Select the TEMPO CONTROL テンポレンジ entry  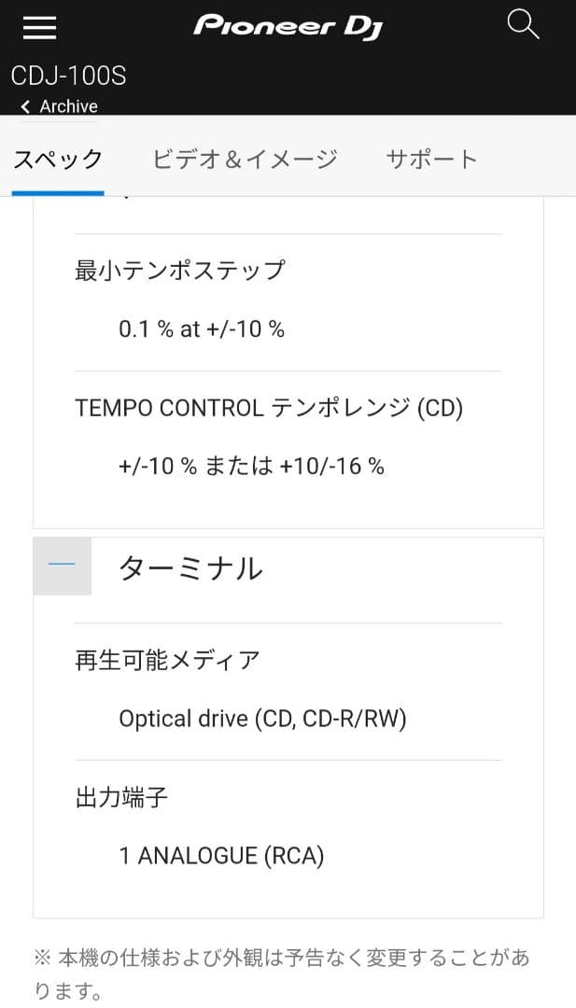269,408
